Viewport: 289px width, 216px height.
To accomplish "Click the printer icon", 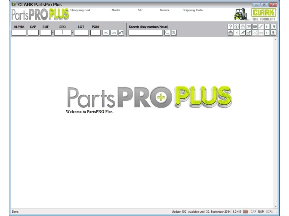I will (x=243, y=27).
